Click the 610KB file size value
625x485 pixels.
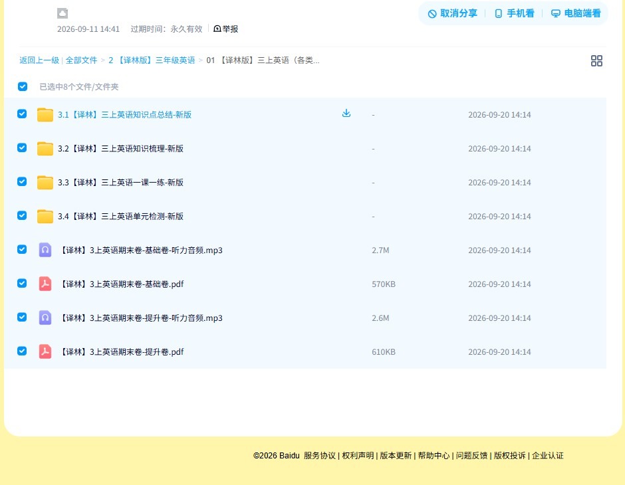384,351
